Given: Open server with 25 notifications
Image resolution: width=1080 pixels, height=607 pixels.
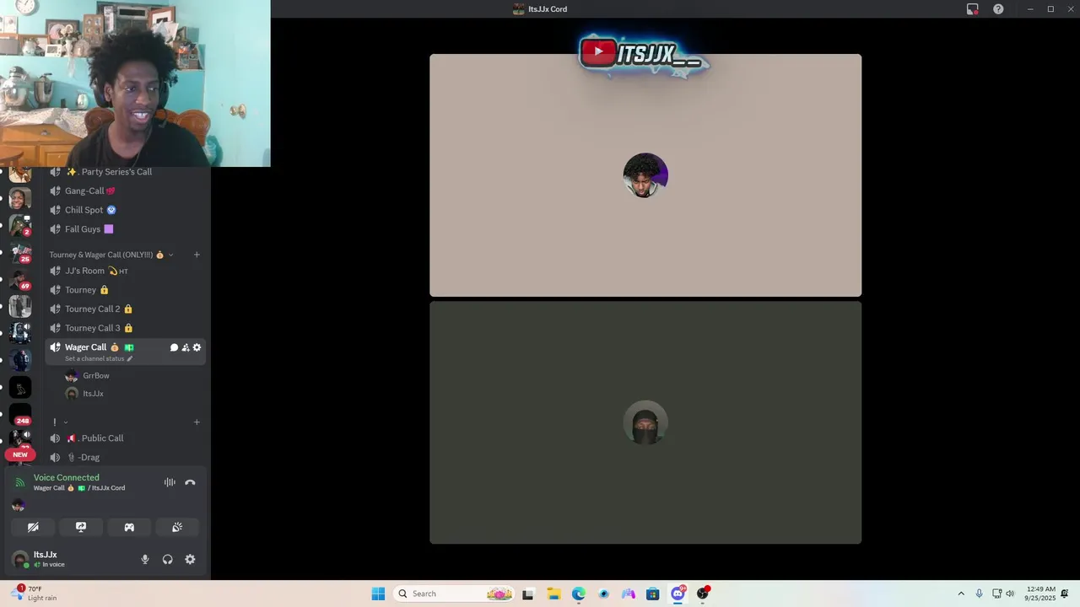Looking at the screenshot, I should click(x=20, y=252).
